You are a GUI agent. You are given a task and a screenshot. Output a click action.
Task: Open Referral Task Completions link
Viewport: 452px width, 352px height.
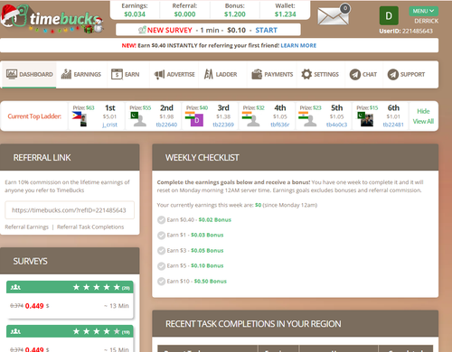tap(90, 227)
